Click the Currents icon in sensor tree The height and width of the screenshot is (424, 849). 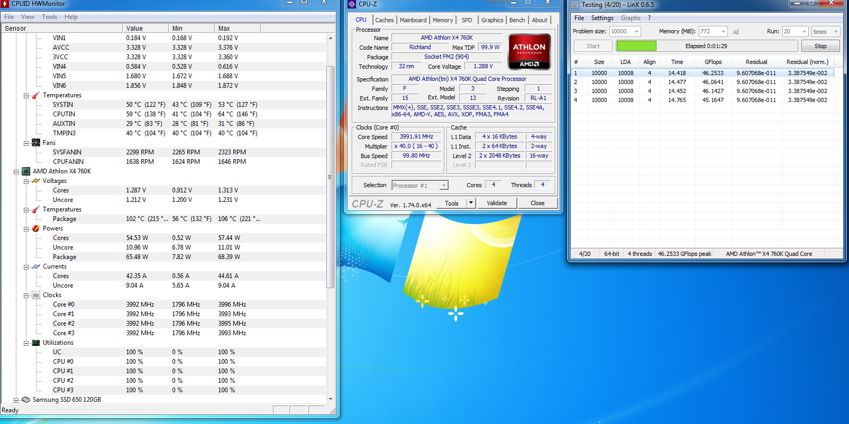36,266
